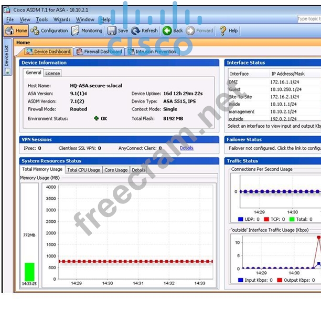Refresh the ASDM data
321x318 pixels.
point(145,30)
